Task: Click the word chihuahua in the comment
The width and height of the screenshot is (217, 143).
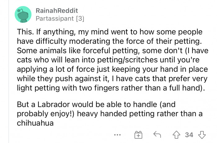Action: pos(35,123)
